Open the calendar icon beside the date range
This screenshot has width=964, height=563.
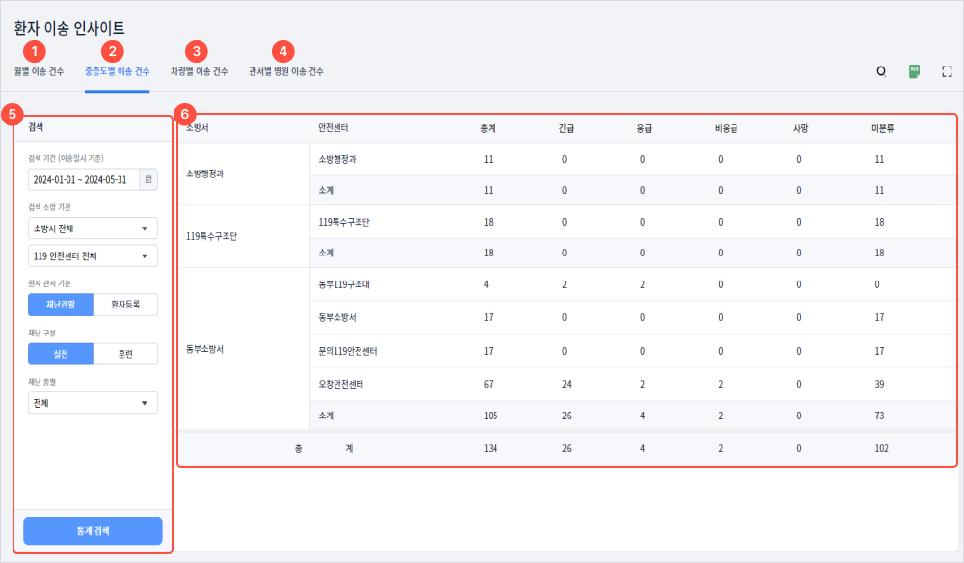pos(148,179)
